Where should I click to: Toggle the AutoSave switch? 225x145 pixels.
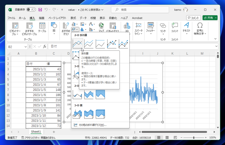click(31, 10)
